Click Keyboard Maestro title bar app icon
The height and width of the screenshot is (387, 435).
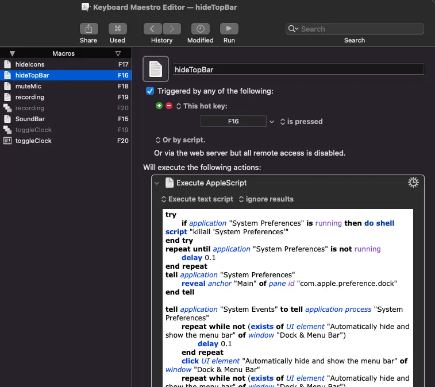[x=86, y=7]
